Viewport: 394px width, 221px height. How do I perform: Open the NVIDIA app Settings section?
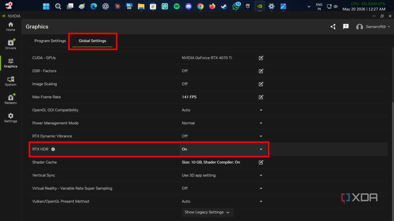(x=11, y=118)
